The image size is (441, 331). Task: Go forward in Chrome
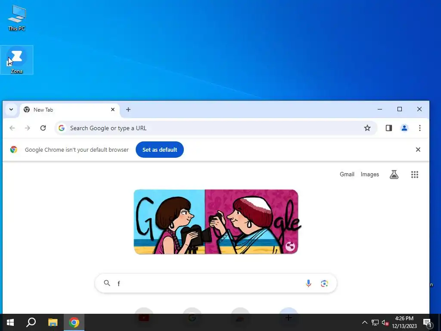[x=27, y=128]
